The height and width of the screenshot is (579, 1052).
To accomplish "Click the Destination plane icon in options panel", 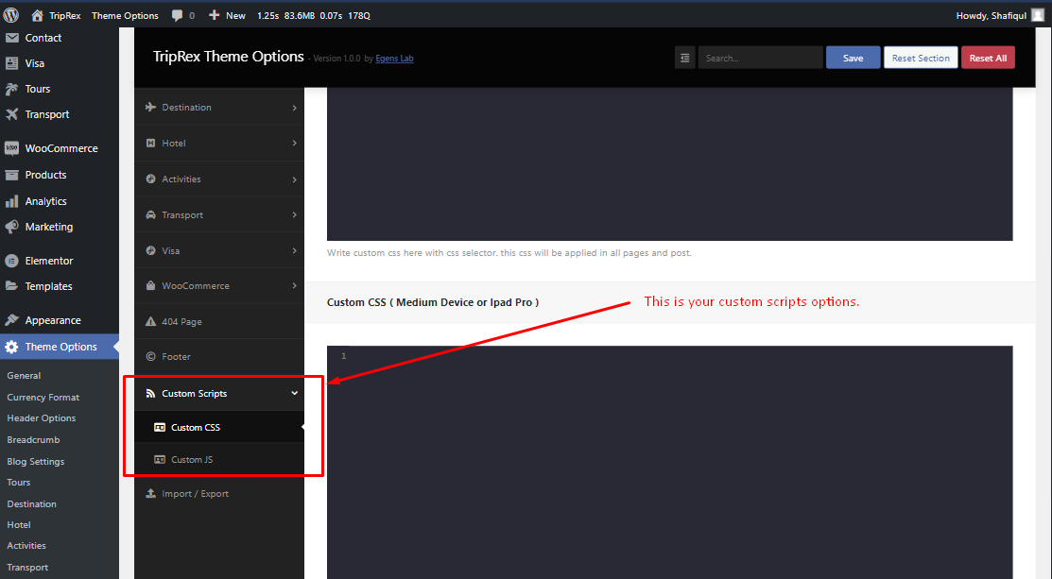I will 150,108.
